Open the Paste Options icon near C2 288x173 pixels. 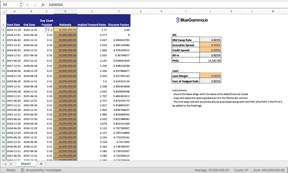[x=48, y=30]
